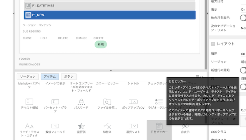Open the ボタン gallery tab
Screen dimensions: 246x140
tap(69, 77)
